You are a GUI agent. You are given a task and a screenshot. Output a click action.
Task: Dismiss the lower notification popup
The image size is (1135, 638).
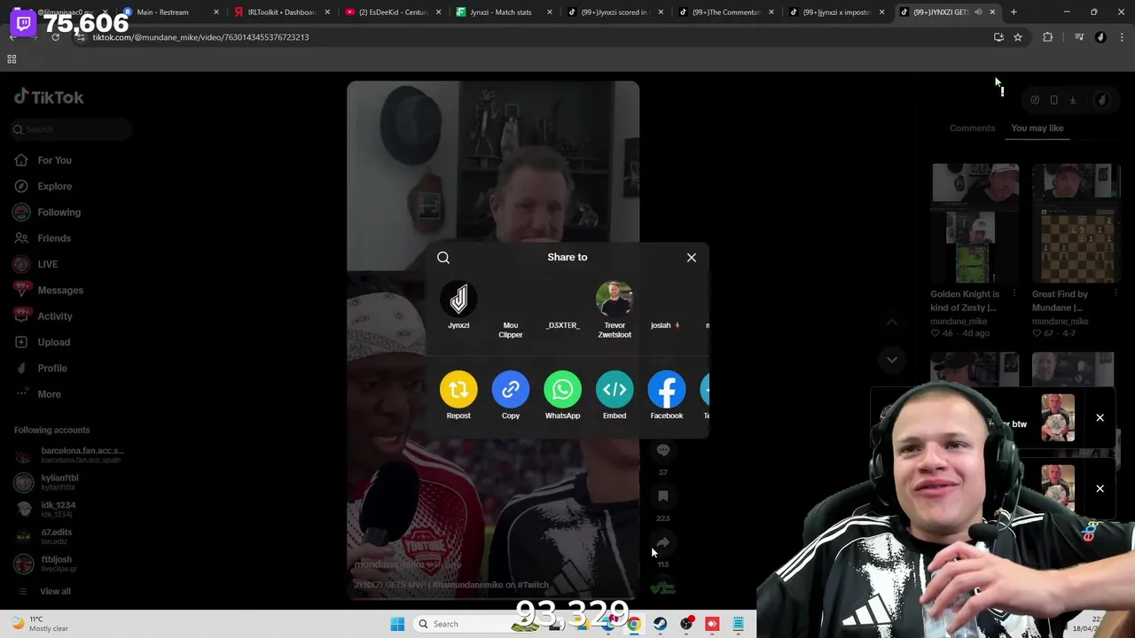click(1100, 488)
